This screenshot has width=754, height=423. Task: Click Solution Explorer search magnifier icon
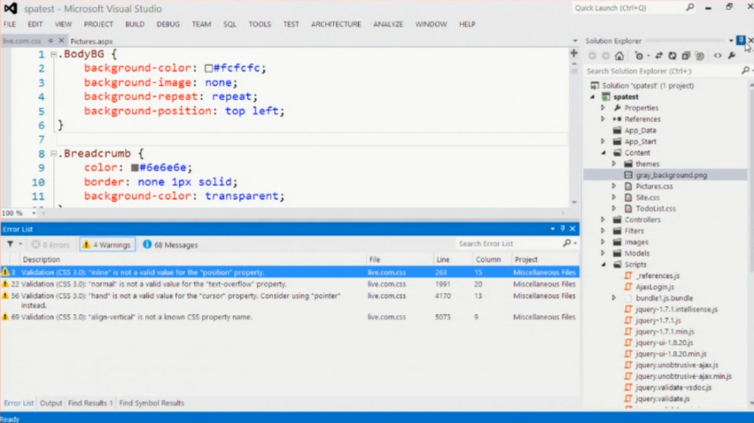745,71
